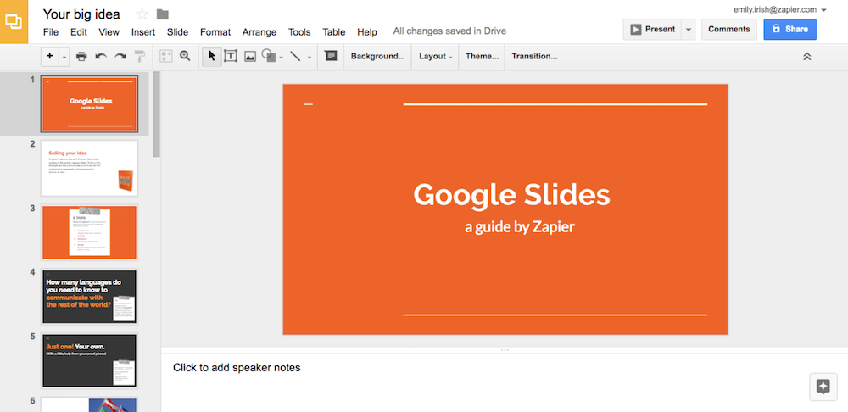Select slide 4 thumbnail 'How many languages'
This screenshot has width=848, height=412.
pos(89,297)
